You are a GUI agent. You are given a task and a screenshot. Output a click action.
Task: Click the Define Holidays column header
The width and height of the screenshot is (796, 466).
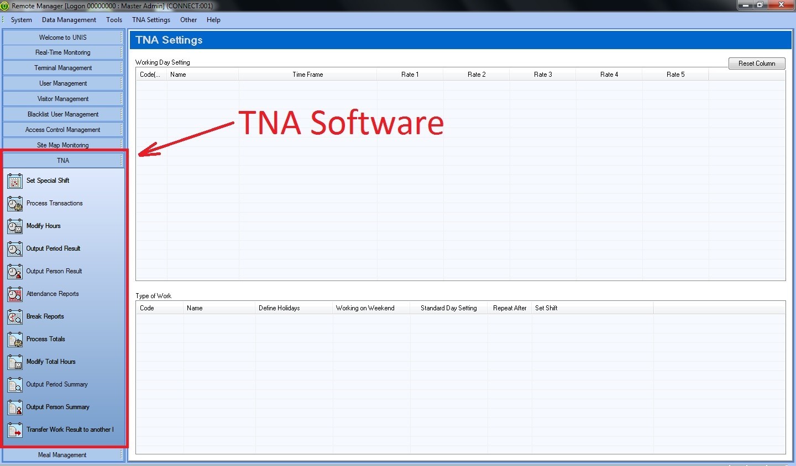tap(279, 308)
